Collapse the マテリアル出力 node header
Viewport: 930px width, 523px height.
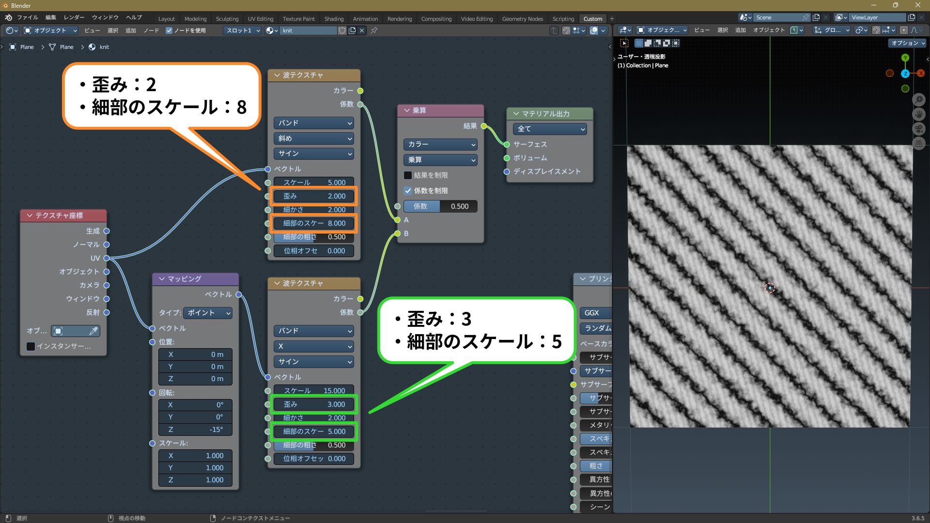[516, 114]
